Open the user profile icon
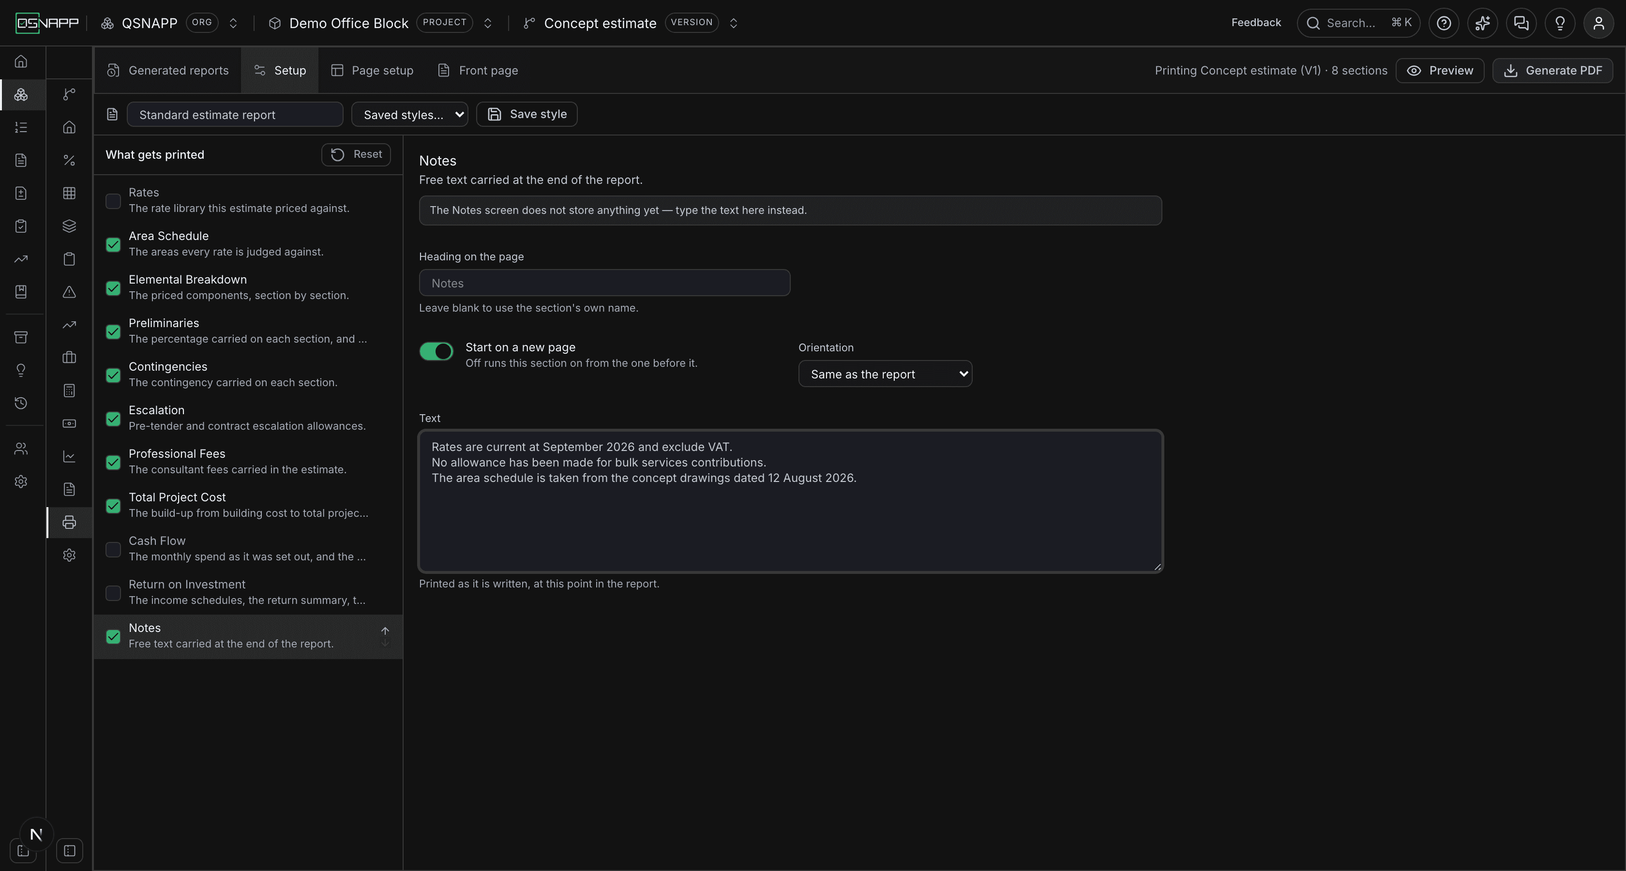1626x871 pixels. click(x=1598, y=23)
